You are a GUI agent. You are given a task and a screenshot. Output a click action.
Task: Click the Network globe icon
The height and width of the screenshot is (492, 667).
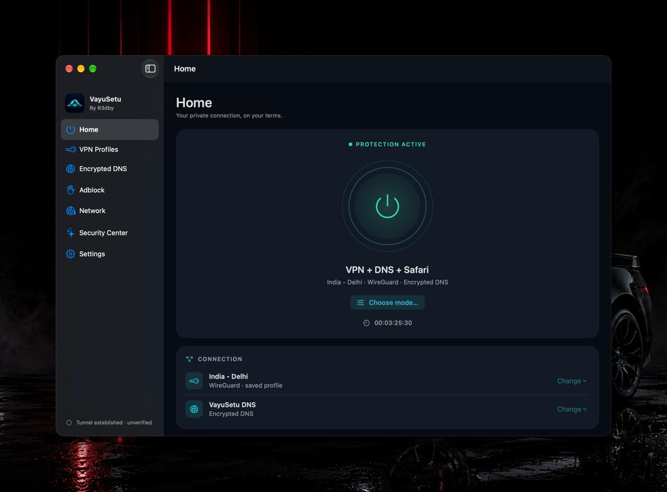[70, 211]
